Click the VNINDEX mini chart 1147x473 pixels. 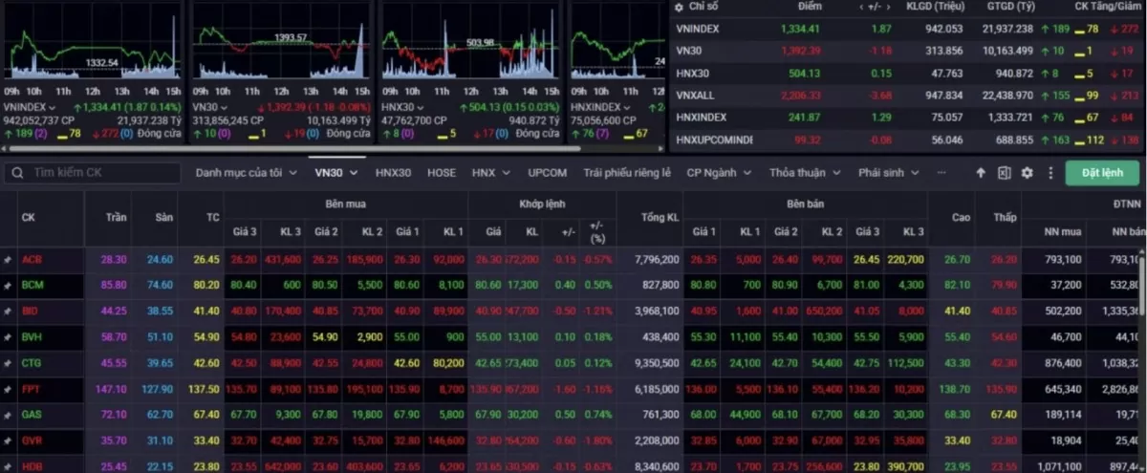tap(92, 43)
